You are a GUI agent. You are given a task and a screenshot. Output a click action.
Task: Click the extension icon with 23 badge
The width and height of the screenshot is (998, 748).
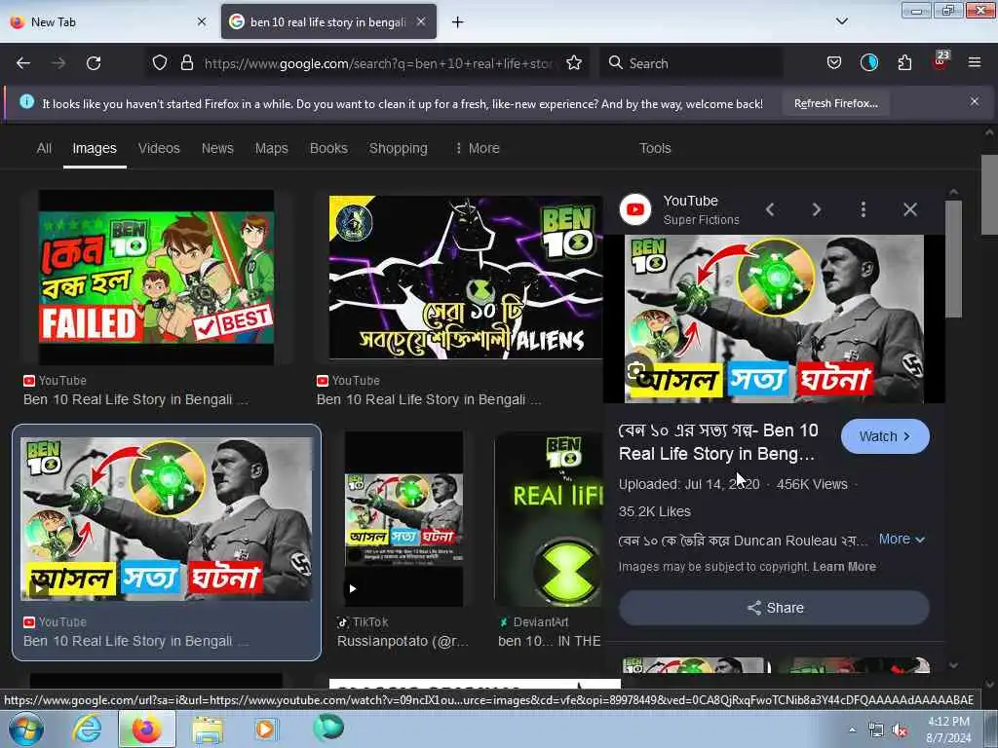(940, 61)
